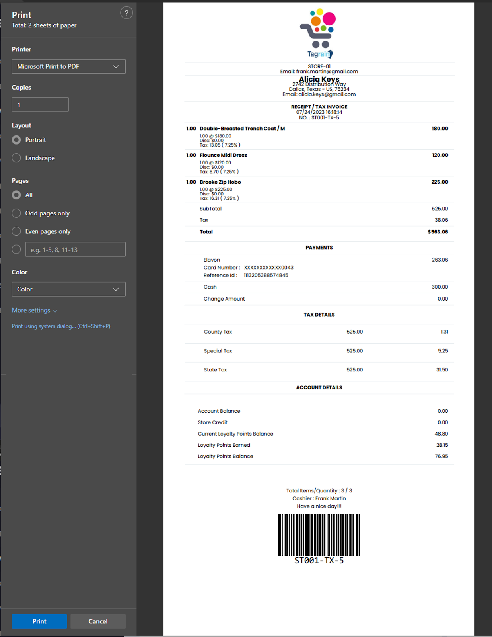Click the receipt preview customer name Alicia Keys
The height and width of the screenshot is (637, 492).
pos(319,79)
